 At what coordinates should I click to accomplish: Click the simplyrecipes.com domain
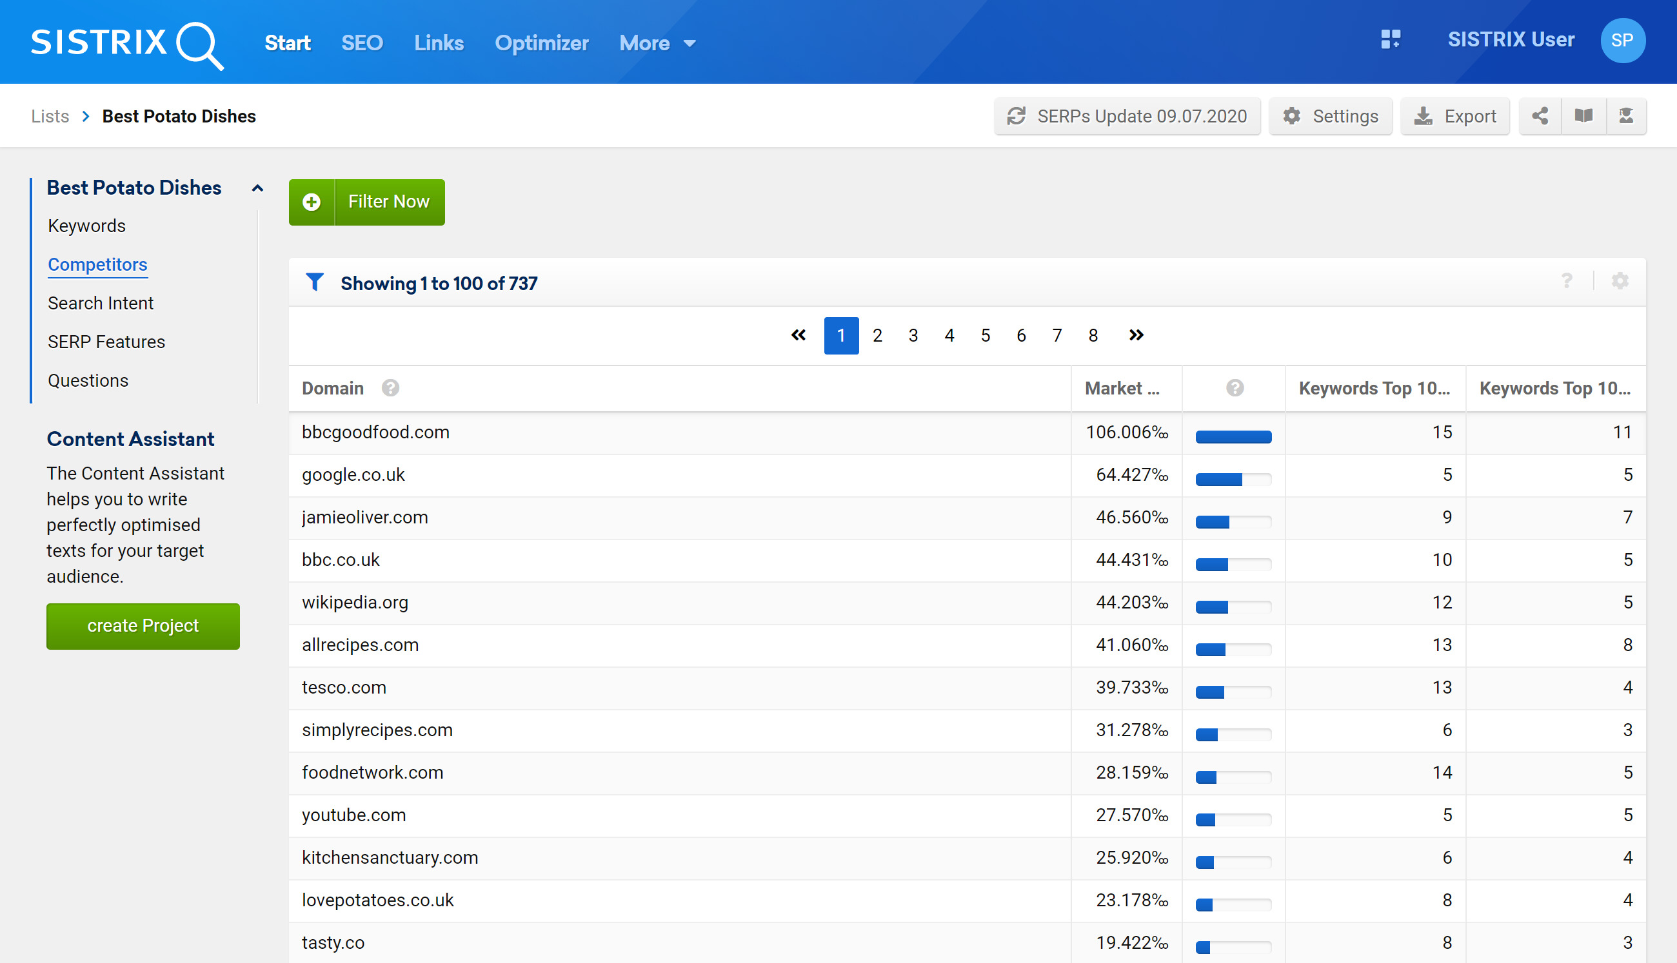click(377, 730)
